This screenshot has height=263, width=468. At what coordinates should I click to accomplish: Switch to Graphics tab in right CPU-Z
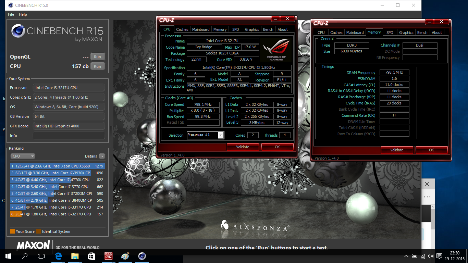406,33
